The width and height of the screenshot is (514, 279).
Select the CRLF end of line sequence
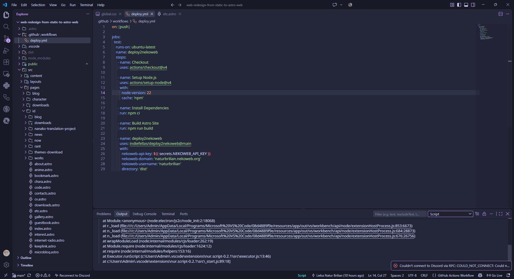pos(424,275)
